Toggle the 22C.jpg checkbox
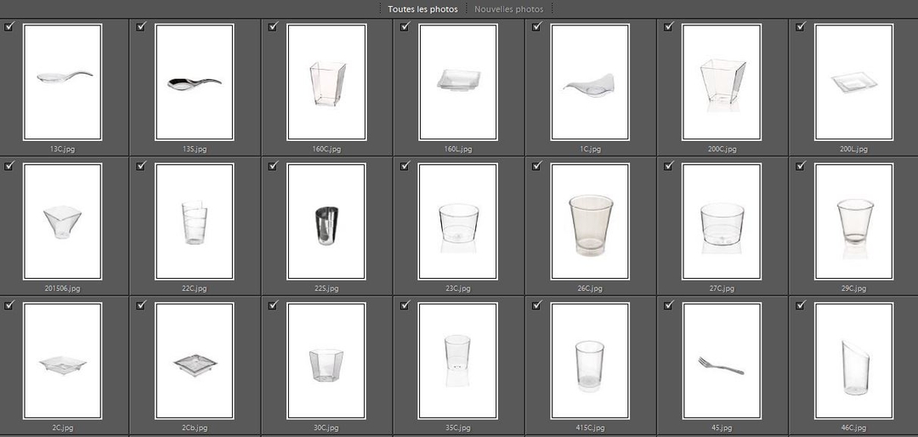 [140, 166]
